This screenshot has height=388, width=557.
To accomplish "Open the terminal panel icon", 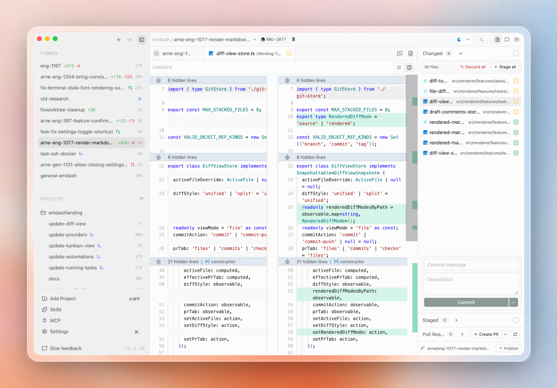I will click(482, 40).
